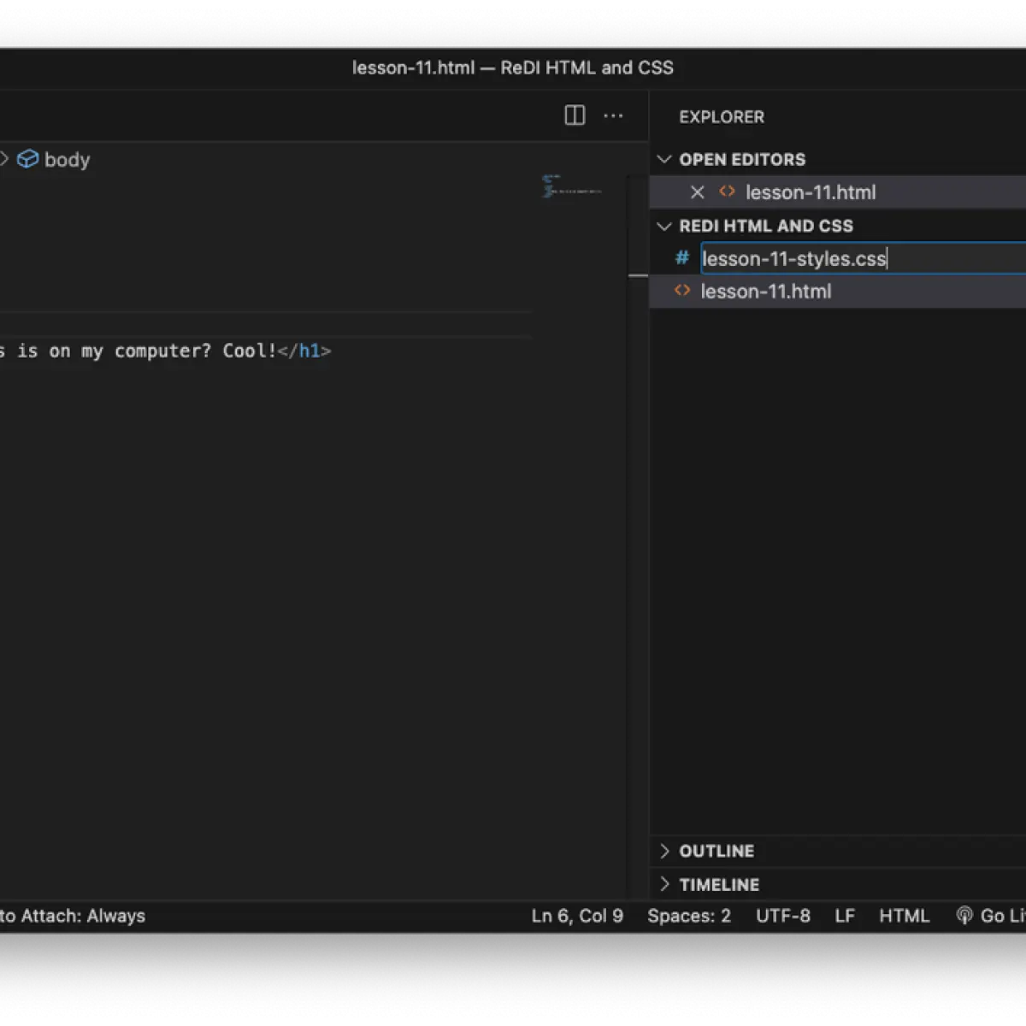The width and height of the screenshot is (1026, 1026).
Task: Click the CSS hash icon next to the new file name
Action: pyautogui.click(x=682, y=257)
